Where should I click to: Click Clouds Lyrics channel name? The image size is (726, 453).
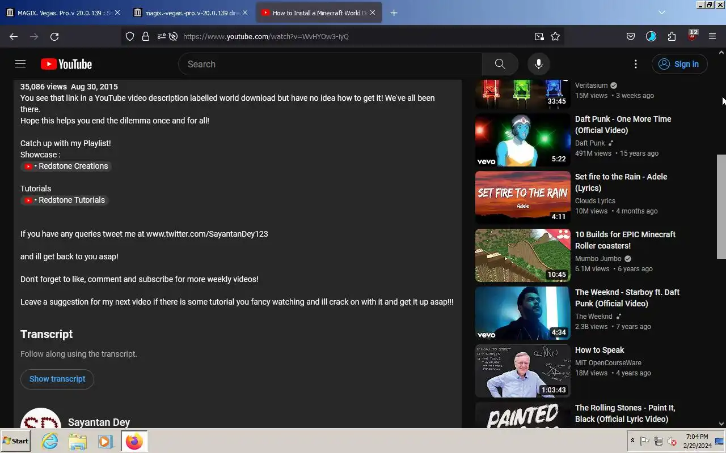[x=595, y=200]
